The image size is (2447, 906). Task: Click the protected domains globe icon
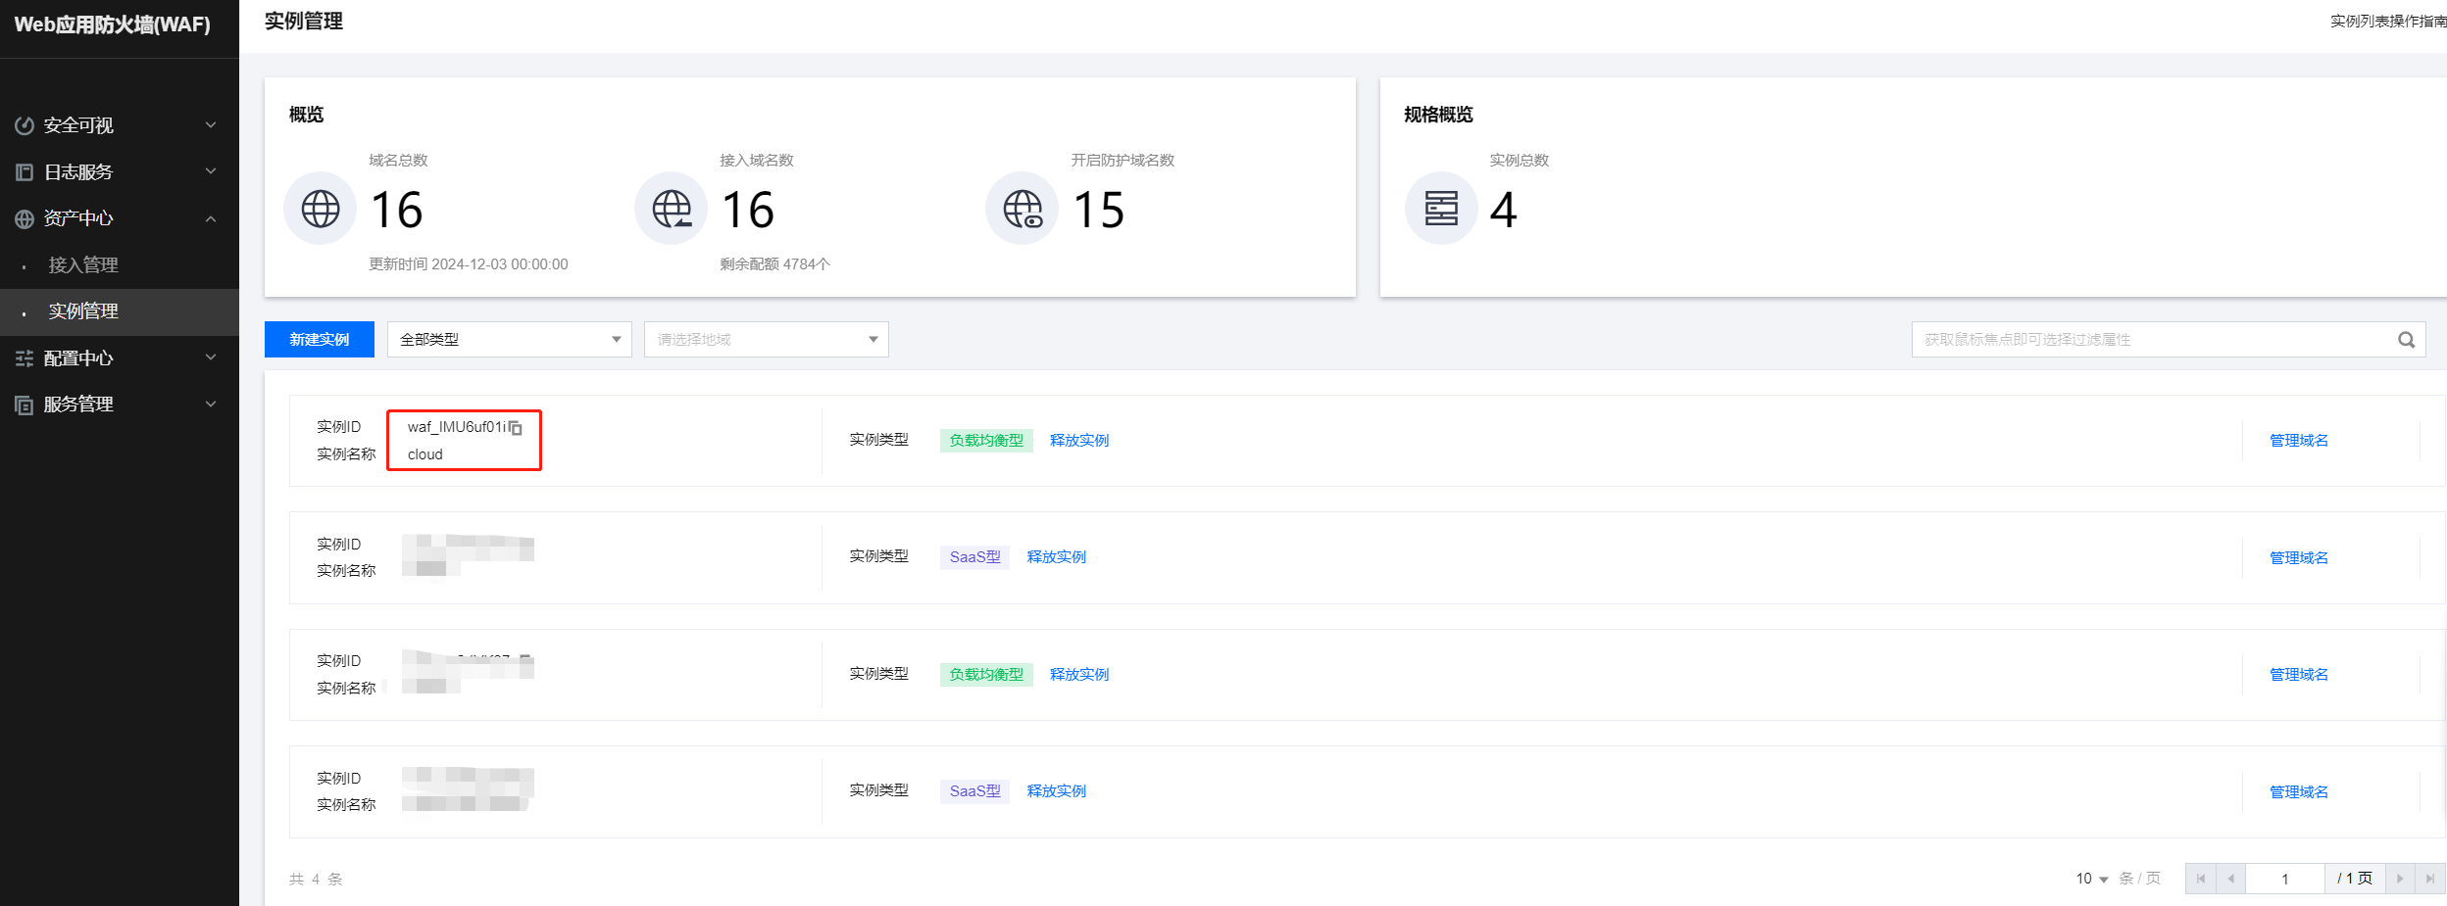[1022, 209]
